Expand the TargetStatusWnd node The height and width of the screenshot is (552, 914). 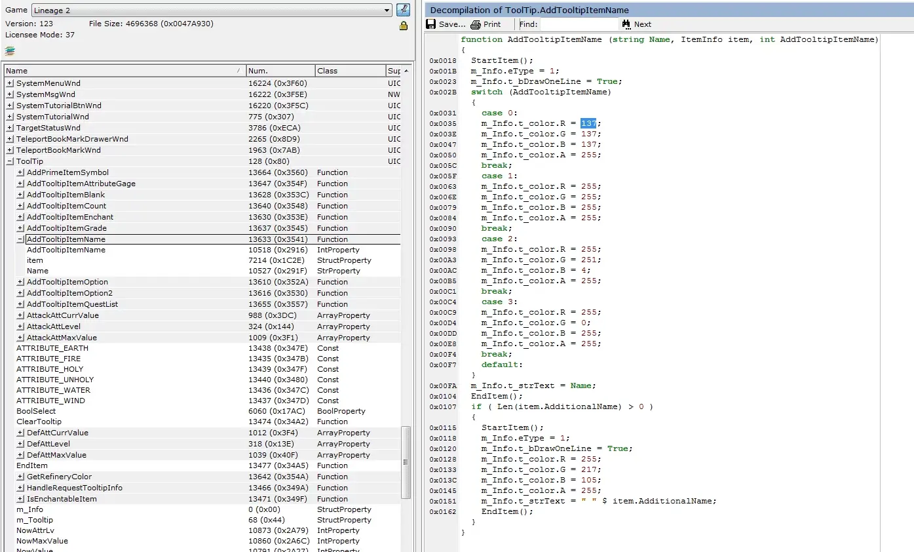(x=10, y=128)
